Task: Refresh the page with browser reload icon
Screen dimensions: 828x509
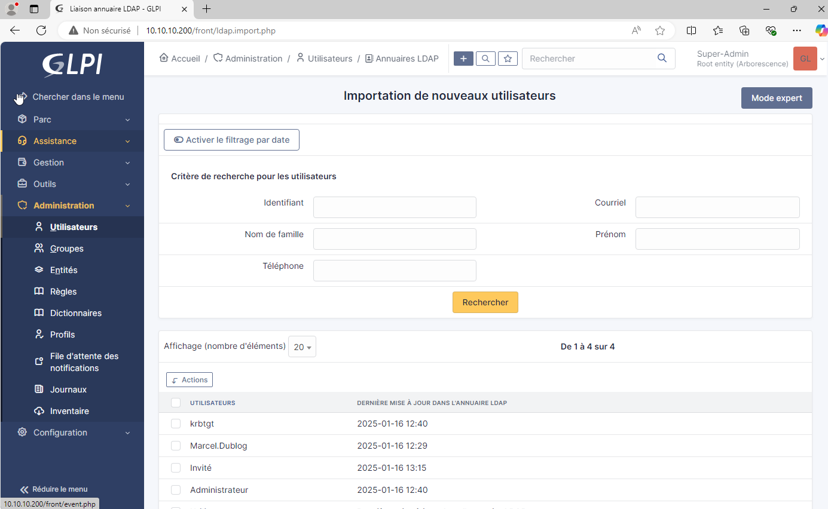Action: pyautogui.click(x=41, y=30)
